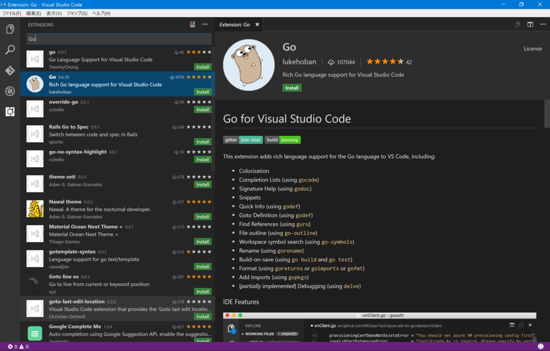This screenshot has height=351, width=550.
Task: Split the editor using the split editor icon
Action: [517, 24]
